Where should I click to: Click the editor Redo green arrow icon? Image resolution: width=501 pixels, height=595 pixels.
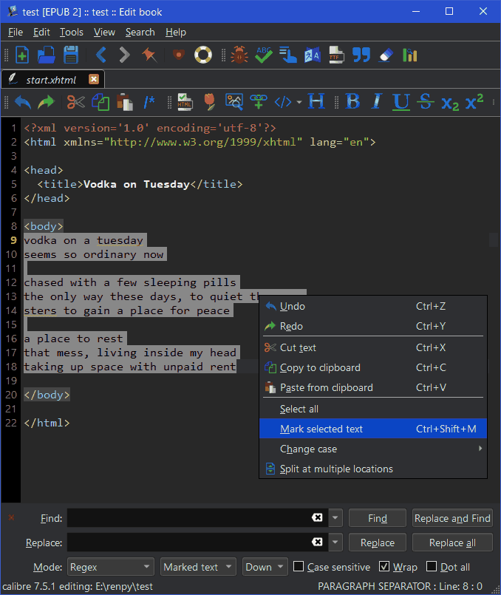coord(47,102)
